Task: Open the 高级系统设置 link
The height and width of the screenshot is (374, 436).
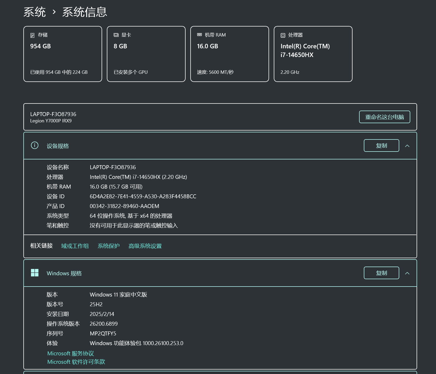Action: tap(145, 246)
